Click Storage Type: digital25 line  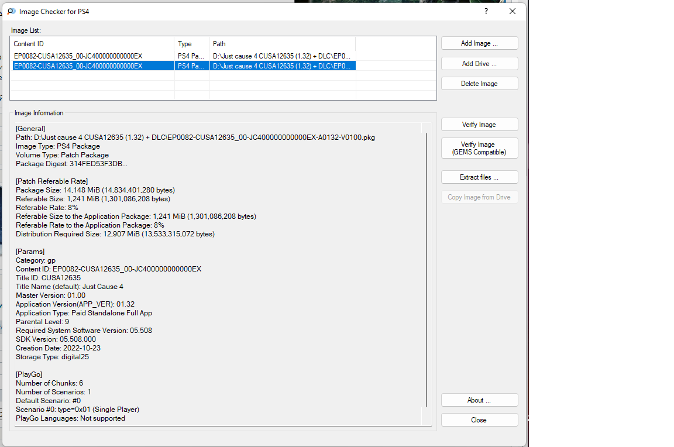click(53, 357)
